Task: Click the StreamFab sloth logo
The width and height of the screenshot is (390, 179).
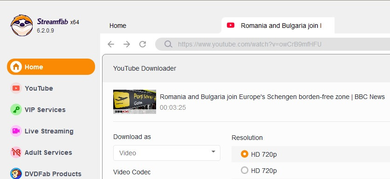Action: pyautogui.click(x=21, y=25)
